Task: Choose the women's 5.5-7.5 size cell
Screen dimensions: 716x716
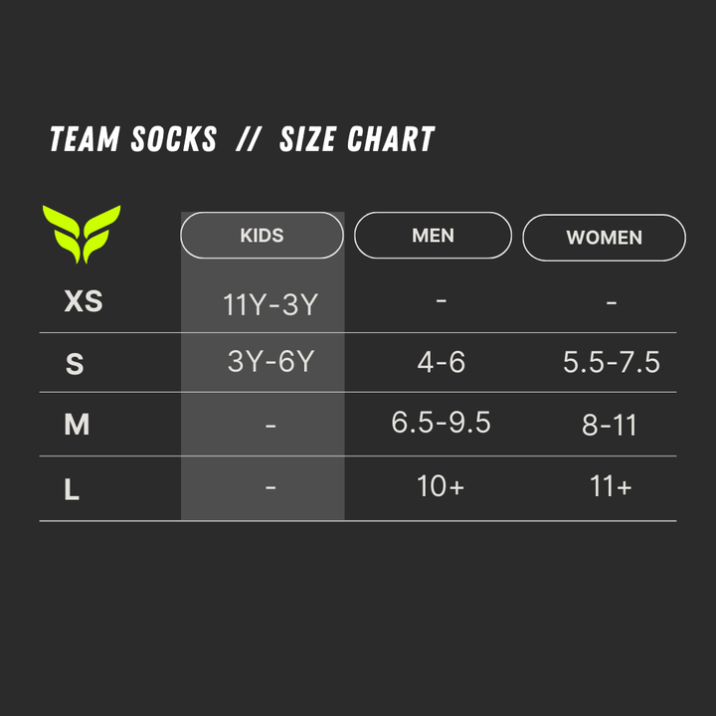Action: click(611, 362)
